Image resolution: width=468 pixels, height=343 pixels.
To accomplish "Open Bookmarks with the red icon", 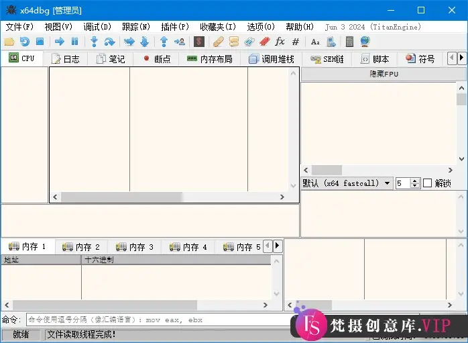I will [265, 42].
